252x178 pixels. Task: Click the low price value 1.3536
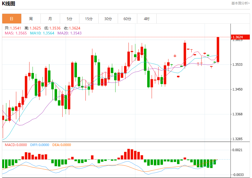55,28
